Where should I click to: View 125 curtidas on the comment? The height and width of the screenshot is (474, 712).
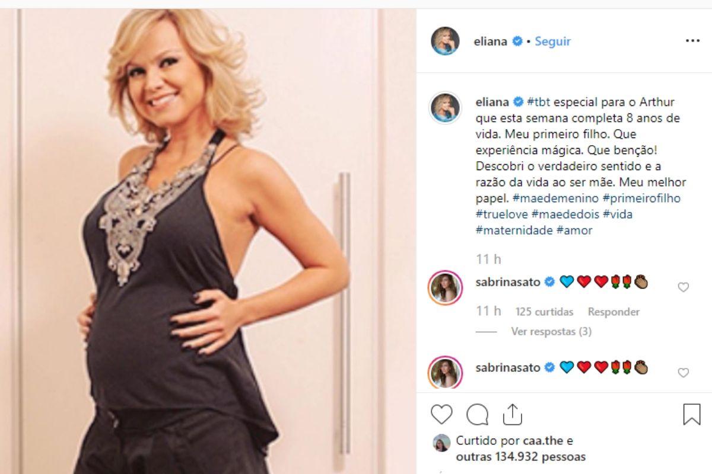point(544,312)
